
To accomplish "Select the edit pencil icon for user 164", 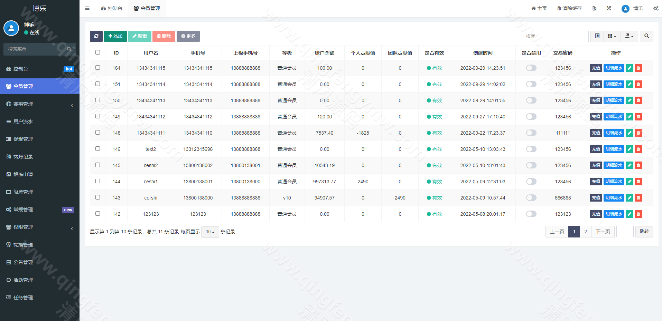I will click(x=629, y=68).
